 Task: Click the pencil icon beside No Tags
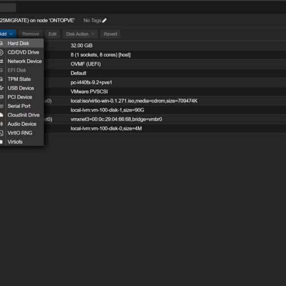[104, 21]
